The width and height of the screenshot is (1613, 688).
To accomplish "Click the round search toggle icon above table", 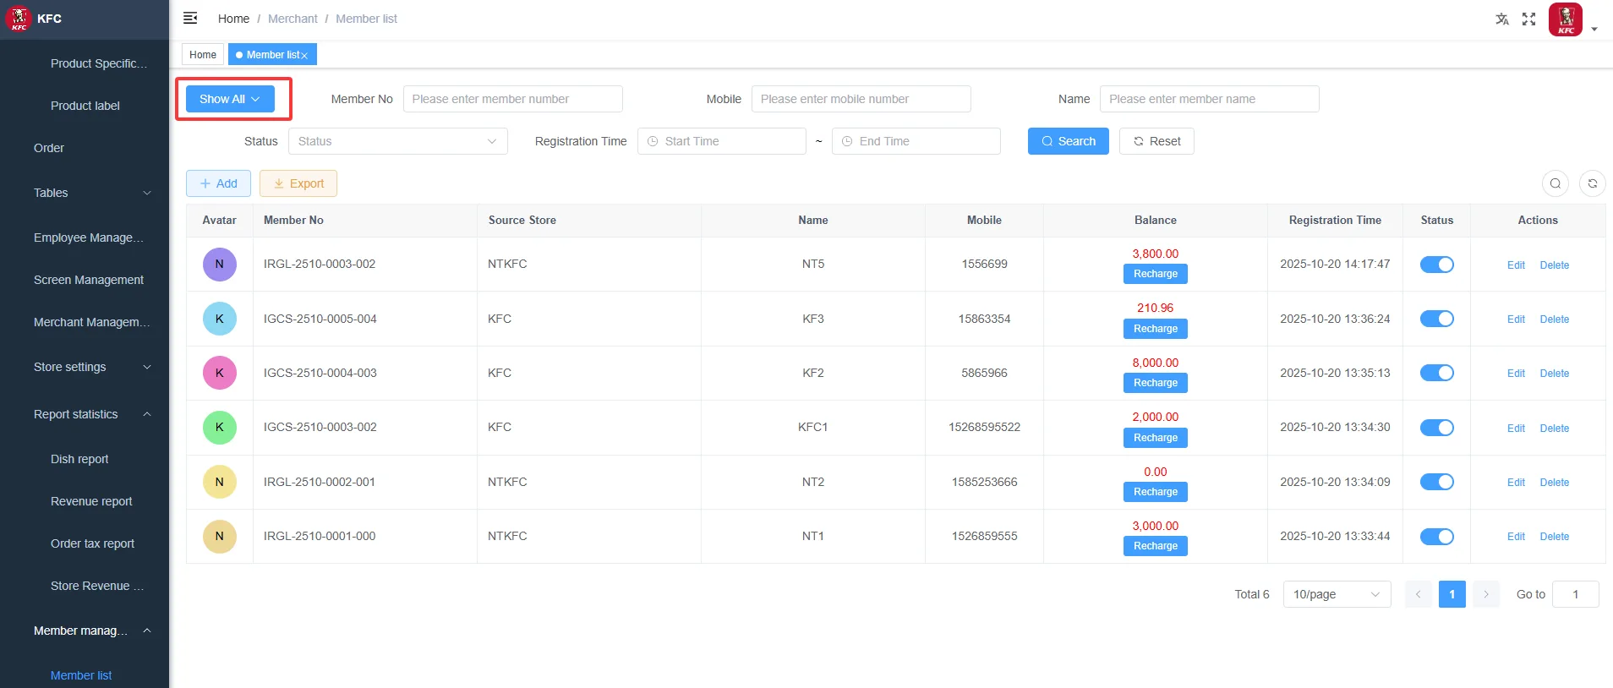I will tap(1556, 183).
